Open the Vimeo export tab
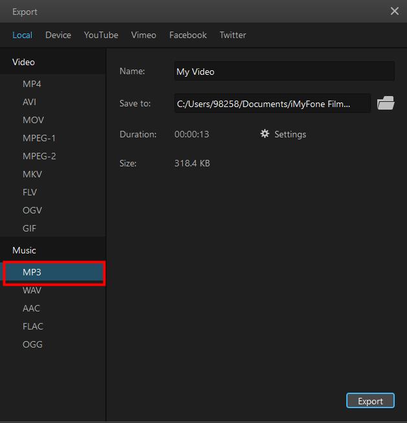The width and height of the screenshot is (407, 423). 143,35
